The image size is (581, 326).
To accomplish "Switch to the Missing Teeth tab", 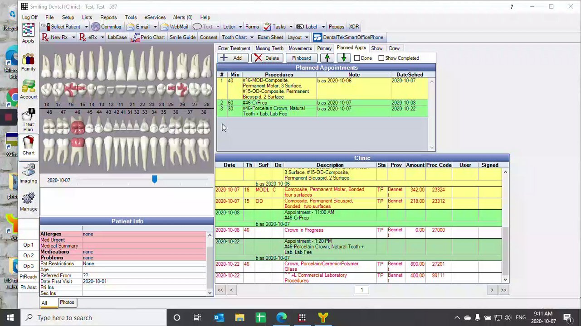I will 269,48.
